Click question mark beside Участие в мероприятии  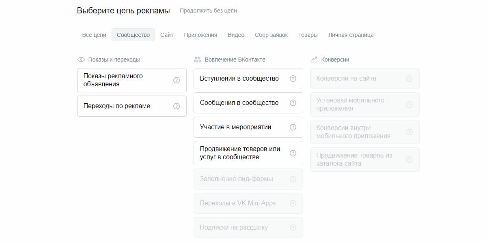[x=293, y=127]
